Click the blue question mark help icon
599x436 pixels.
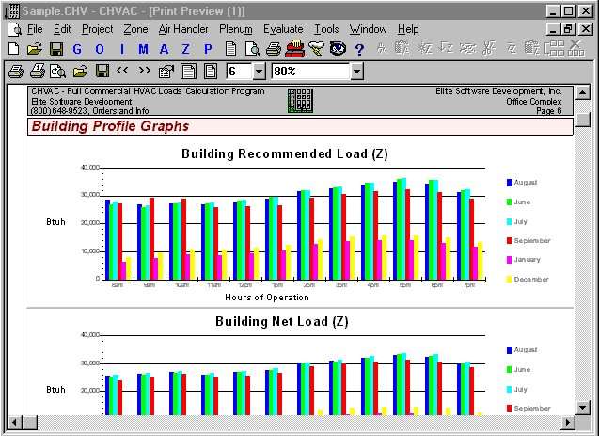[x=359, y=48]
